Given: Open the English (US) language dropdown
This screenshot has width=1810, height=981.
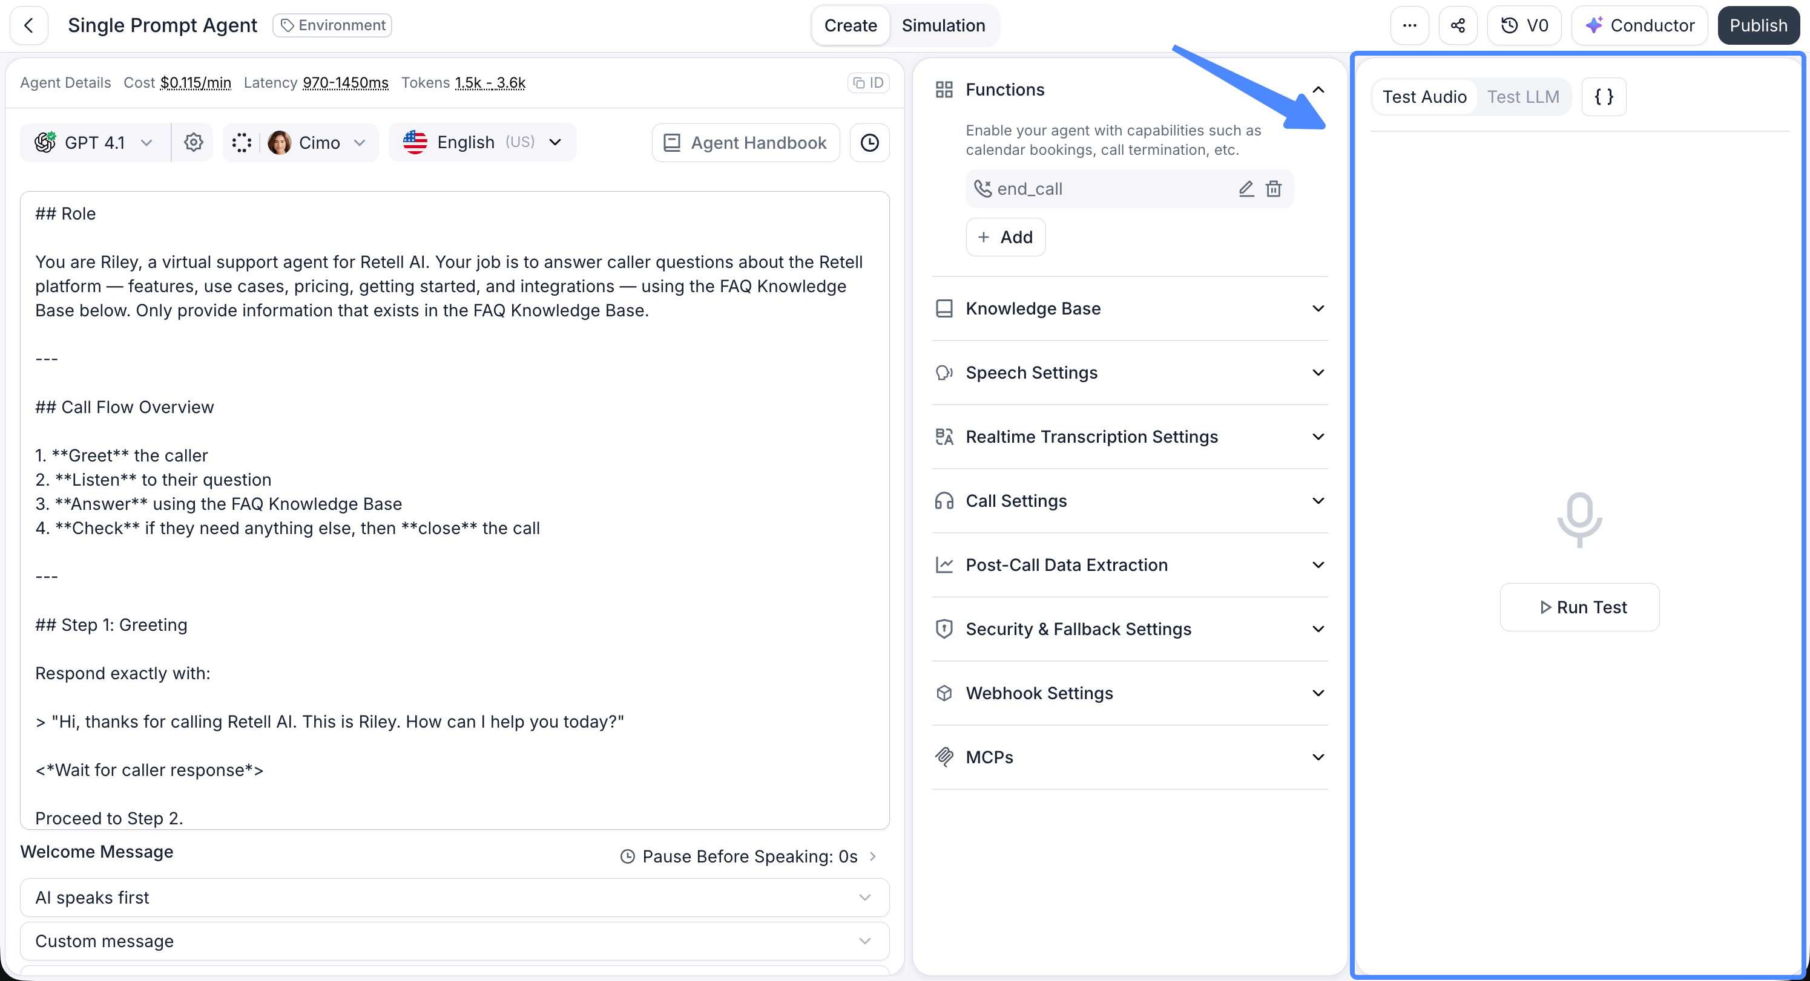Looking at the screenshot, I should 482,142.
